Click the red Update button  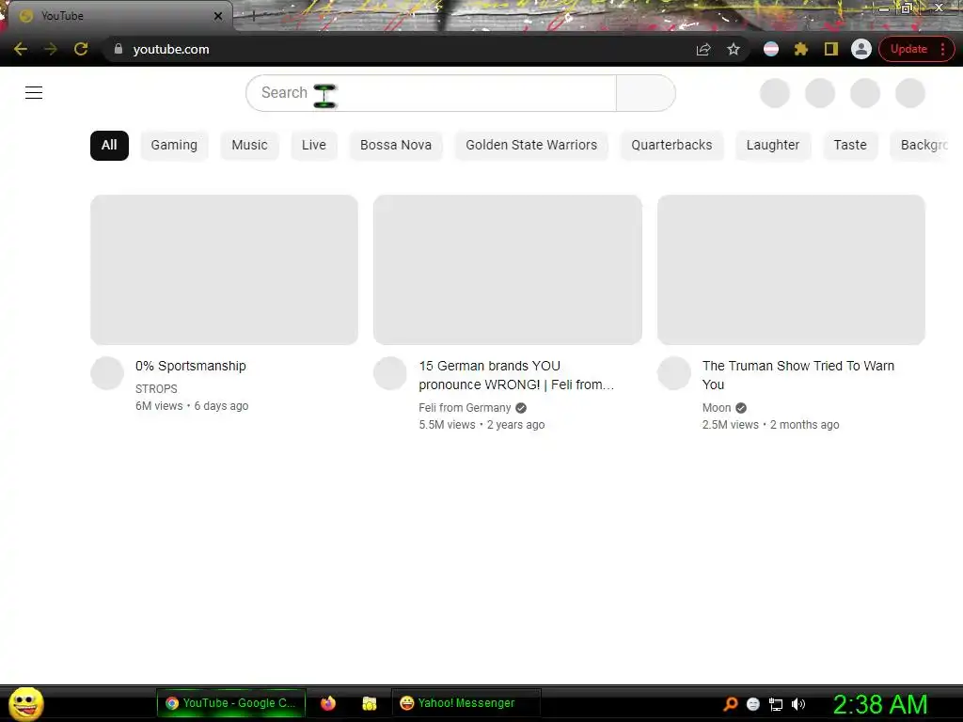[908, 49]
